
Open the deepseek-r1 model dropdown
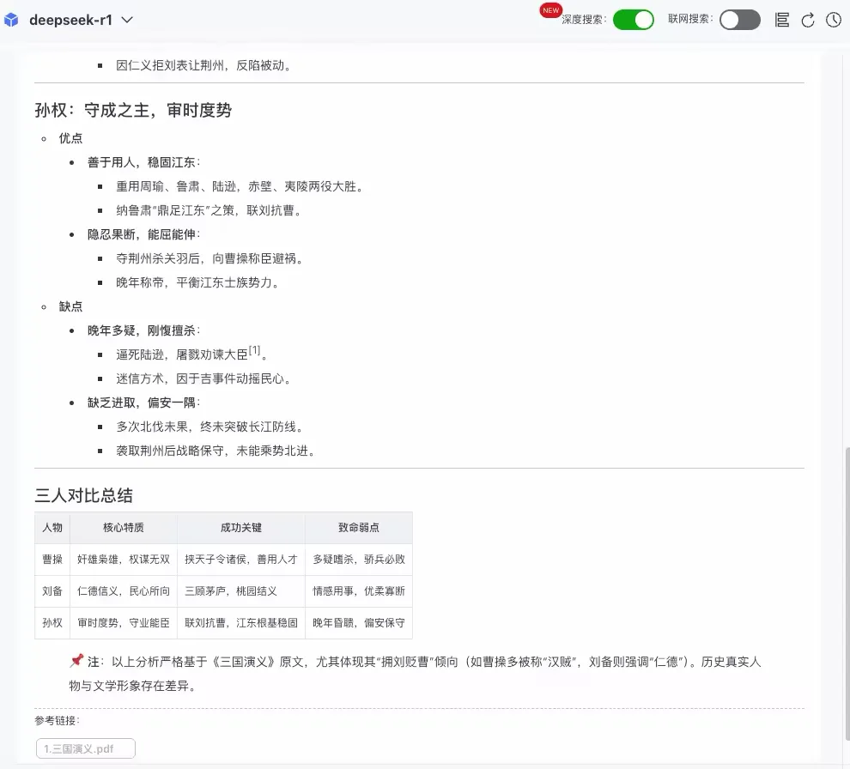pyautogui.click(x=81, y=20)
